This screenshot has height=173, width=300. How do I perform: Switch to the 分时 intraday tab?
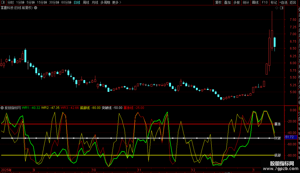tap(10, 2)
